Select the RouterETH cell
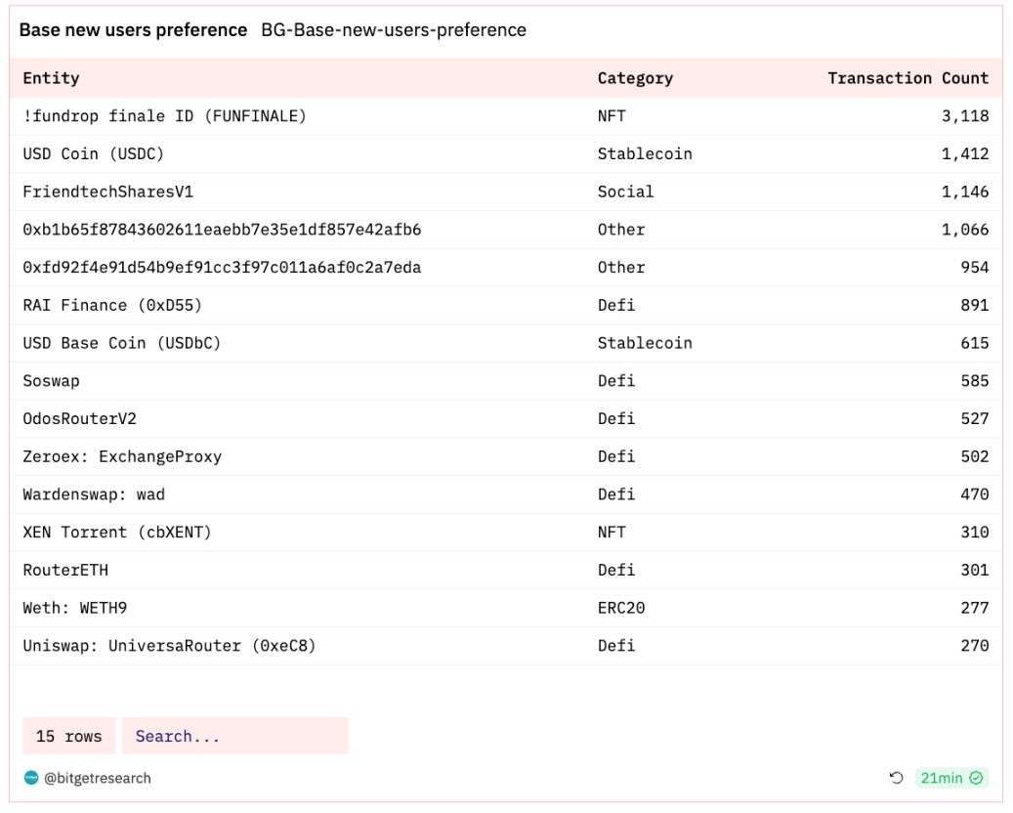This screenshot has height=813, width=1013. pyautogui.click(x=65, y=570)
